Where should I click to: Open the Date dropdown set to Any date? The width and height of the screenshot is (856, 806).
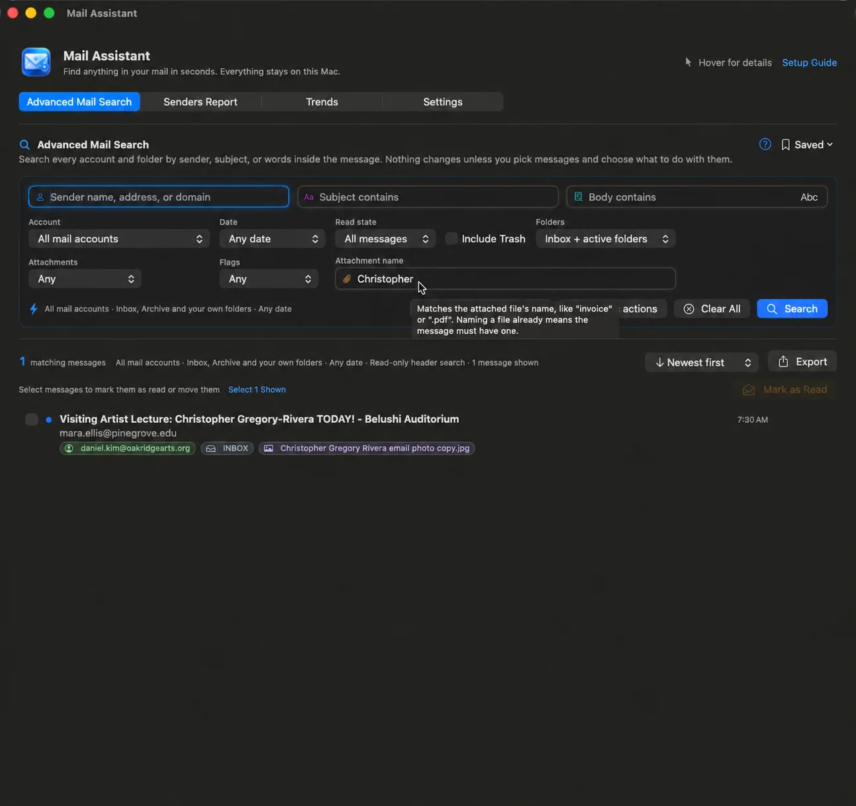point(272,238)
